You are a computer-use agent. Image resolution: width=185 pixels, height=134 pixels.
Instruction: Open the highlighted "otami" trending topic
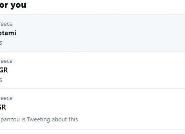pos(8,33)
